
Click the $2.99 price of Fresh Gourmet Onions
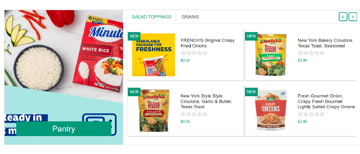tap(302, 122)
